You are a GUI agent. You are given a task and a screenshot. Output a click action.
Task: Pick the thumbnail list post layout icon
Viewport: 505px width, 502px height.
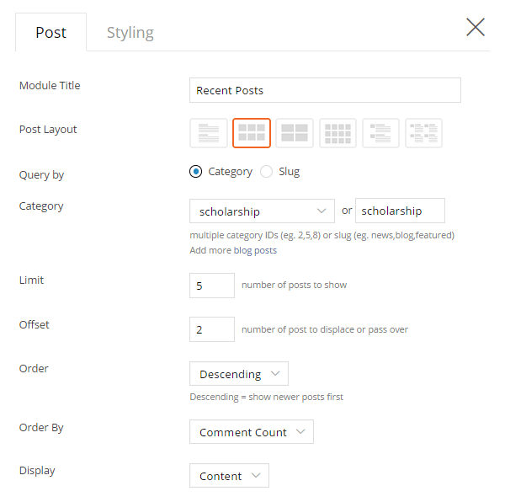380,133
